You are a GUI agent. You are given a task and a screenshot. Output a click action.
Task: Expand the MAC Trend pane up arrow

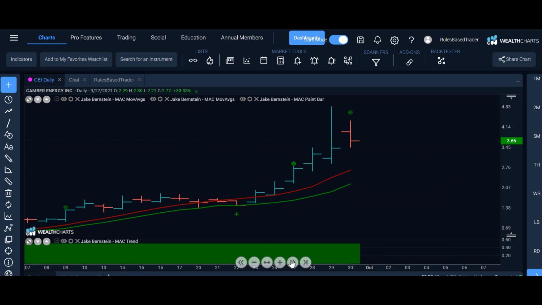[47, 242]
